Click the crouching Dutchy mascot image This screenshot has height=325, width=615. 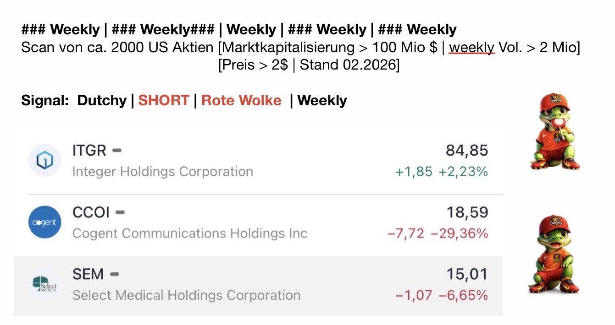pos(553,255)
